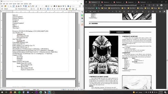Open the Format menu in Writer
This screenshot has height=94, width=168.
tap(14, 4)
